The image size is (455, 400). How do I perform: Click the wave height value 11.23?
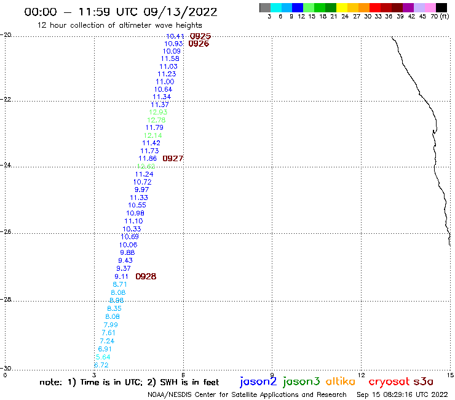[167, 74]
